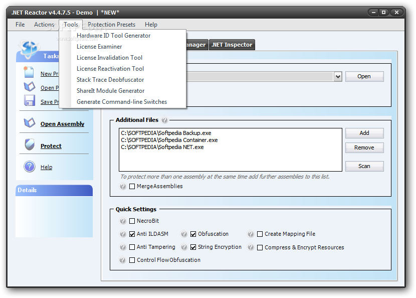Click the New Project page icon
The image size is (416, 298).
click(29, 72)
